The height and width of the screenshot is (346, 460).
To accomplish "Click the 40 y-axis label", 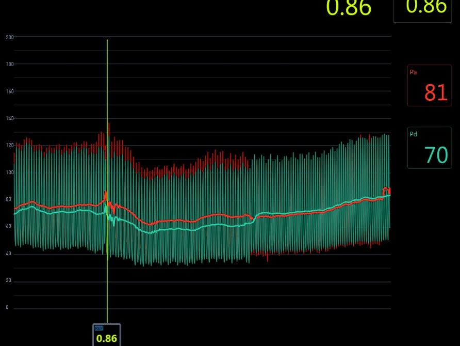I will 8,254.
